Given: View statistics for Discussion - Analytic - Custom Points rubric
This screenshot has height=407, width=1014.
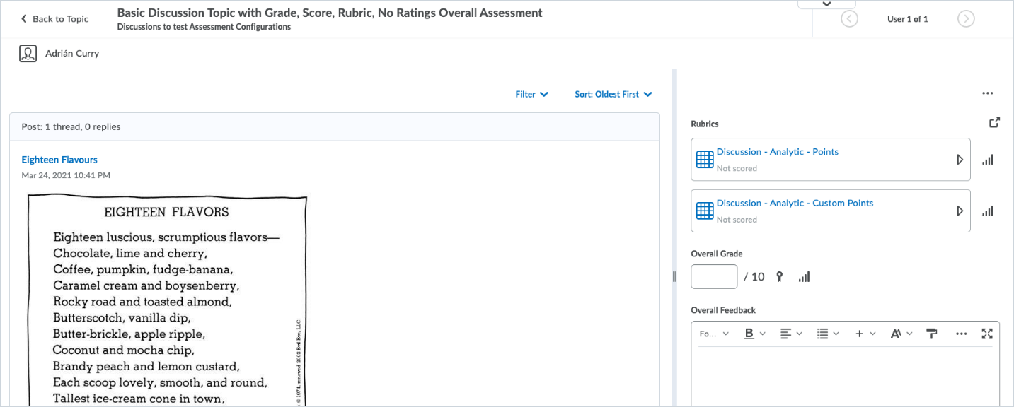Looking at the screenshot, I should coord(988,211).
